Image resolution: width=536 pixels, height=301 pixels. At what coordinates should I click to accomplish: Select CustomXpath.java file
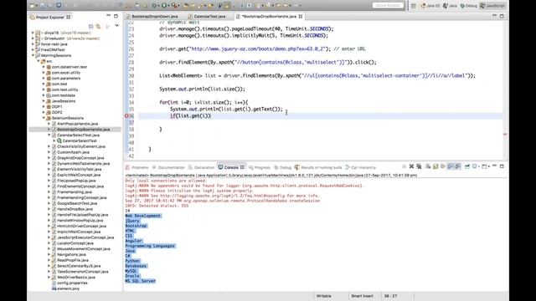pos(73,152)
